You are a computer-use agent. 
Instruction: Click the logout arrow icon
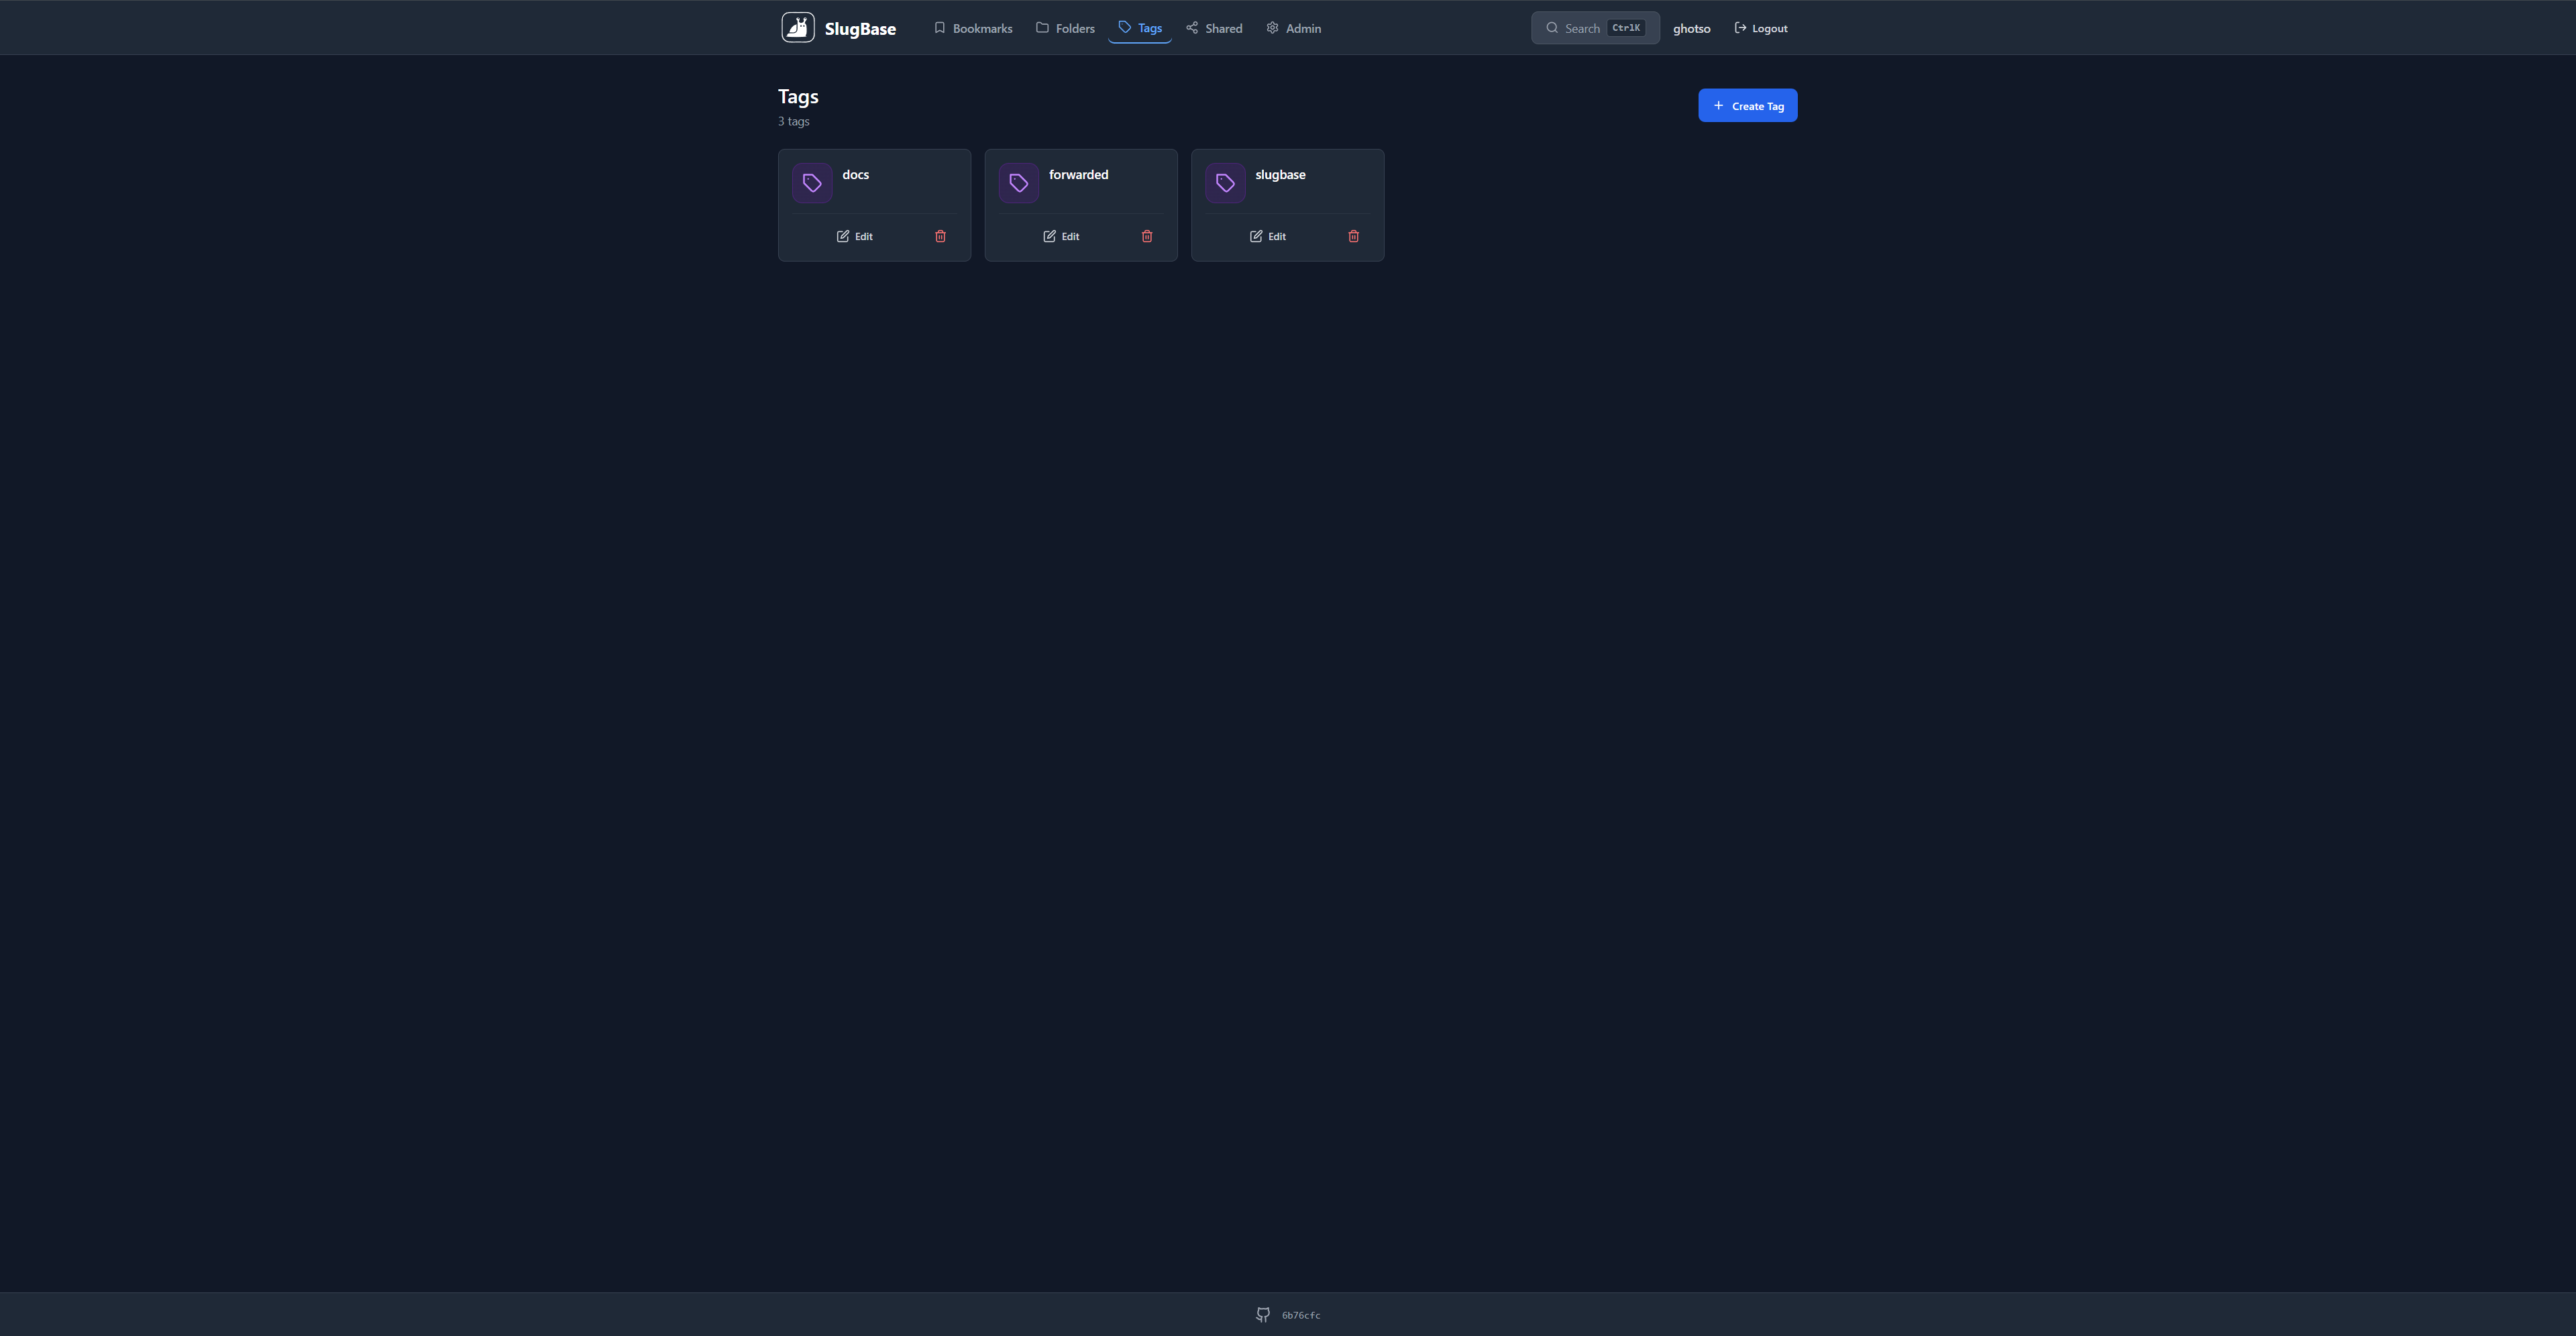(1741, 28)
